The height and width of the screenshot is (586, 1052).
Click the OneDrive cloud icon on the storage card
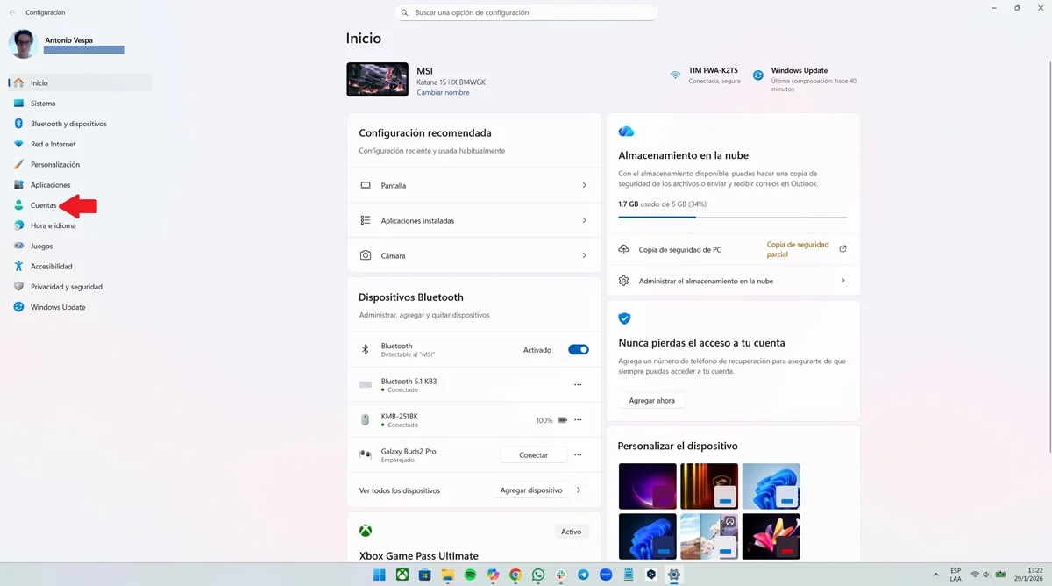pyautogui.click(x=626, y=132)
